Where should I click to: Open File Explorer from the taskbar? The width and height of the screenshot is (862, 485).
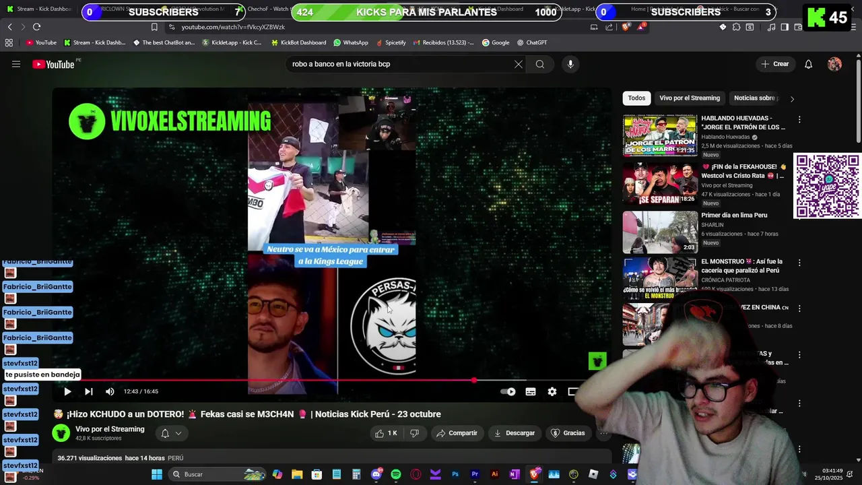pyautogui.click(x=297, y=474)
